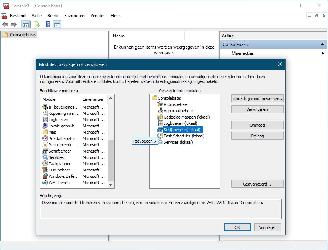Open the Bestand menu
Viewport: 328px width, 250px height.
(18, 16)
